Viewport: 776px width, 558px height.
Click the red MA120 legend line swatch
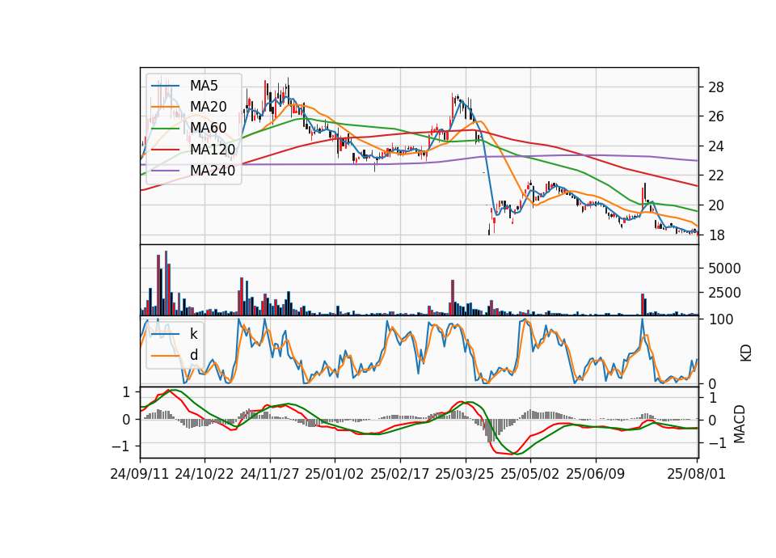click(165, 149)
